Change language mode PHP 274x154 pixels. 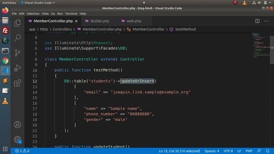(x=249, y=151)
